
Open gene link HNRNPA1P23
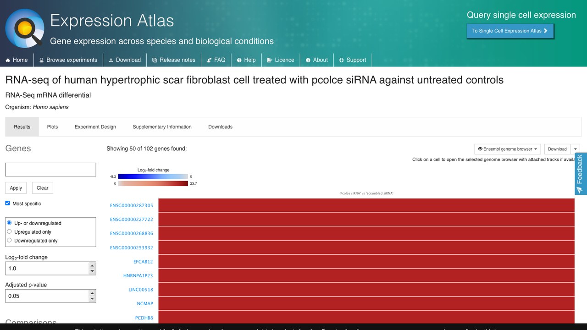[x=138, y=275]
